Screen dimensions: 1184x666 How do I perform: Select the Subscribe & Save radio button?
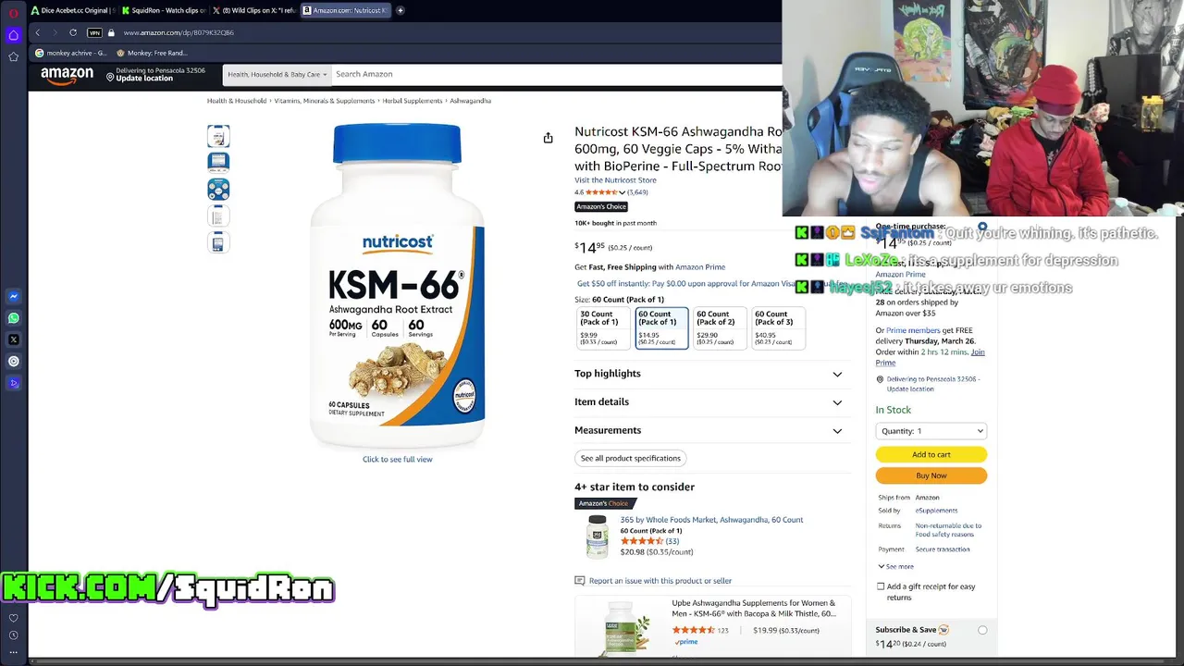pos(982,630)
